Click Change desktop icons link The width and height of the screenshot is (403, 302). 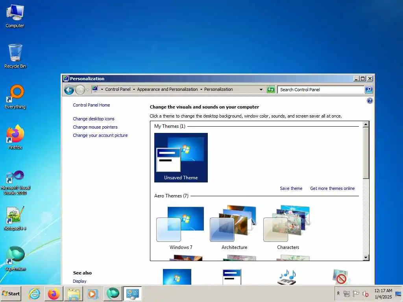pos(94,119)
